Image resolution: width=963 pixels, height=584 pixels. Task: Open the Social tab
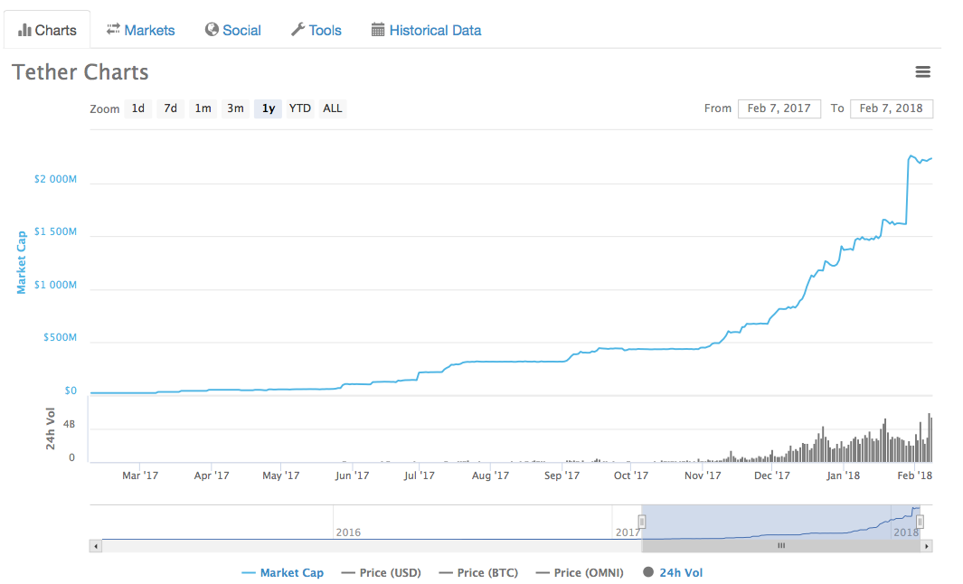(232, 30)
